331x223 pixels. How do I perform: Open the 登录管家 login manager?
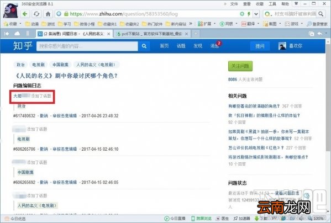tap(317, 24)
